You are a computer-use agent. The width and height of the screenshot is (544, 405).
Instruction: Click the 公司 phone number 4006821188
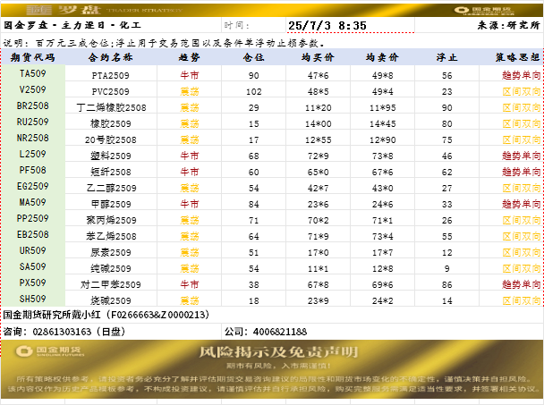[x=280, y=332]
